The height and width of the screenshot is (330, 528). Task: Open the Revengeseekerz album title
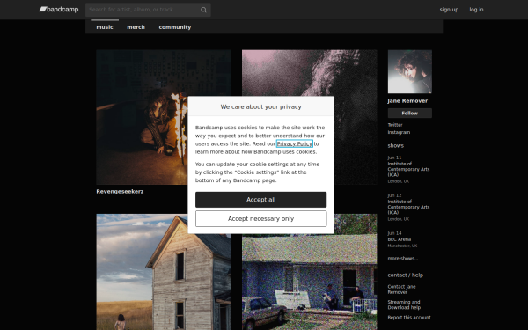120,191
